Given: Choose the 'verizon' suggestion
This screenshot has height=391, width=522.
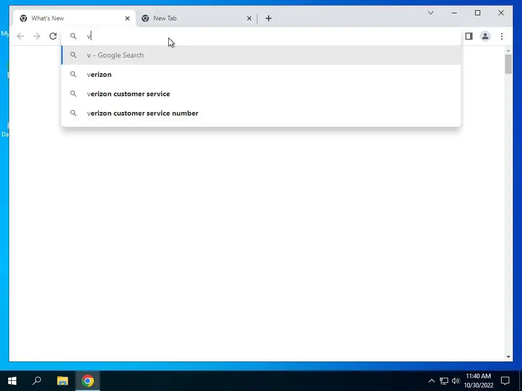Looking at the screenshot, I should (262, 74).
